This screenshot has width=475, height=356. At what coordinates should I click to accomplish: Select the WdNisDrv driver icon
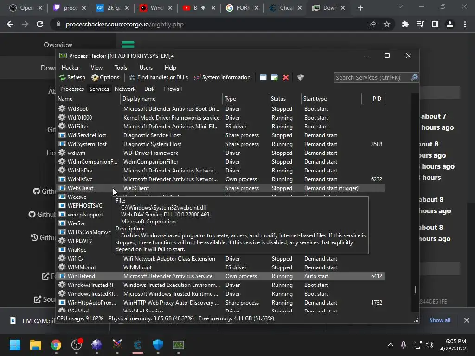62,171
